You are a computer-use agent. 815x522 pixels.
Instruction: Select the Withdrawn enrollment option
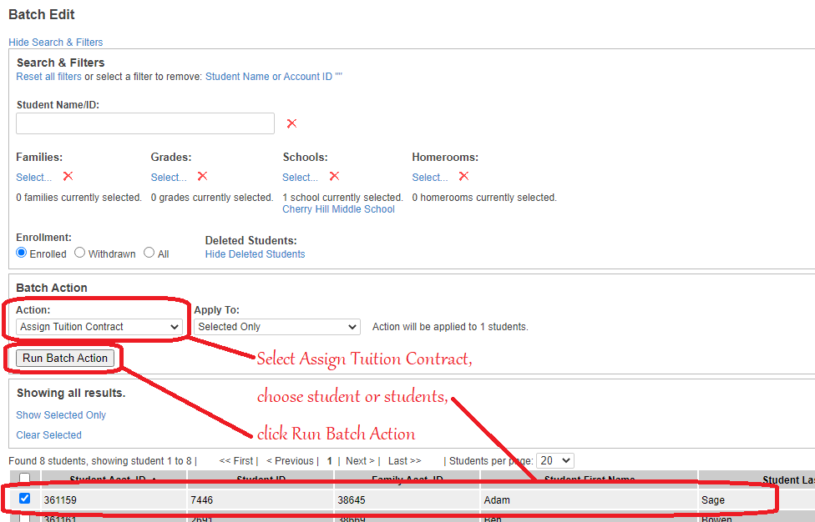[80, 253]
